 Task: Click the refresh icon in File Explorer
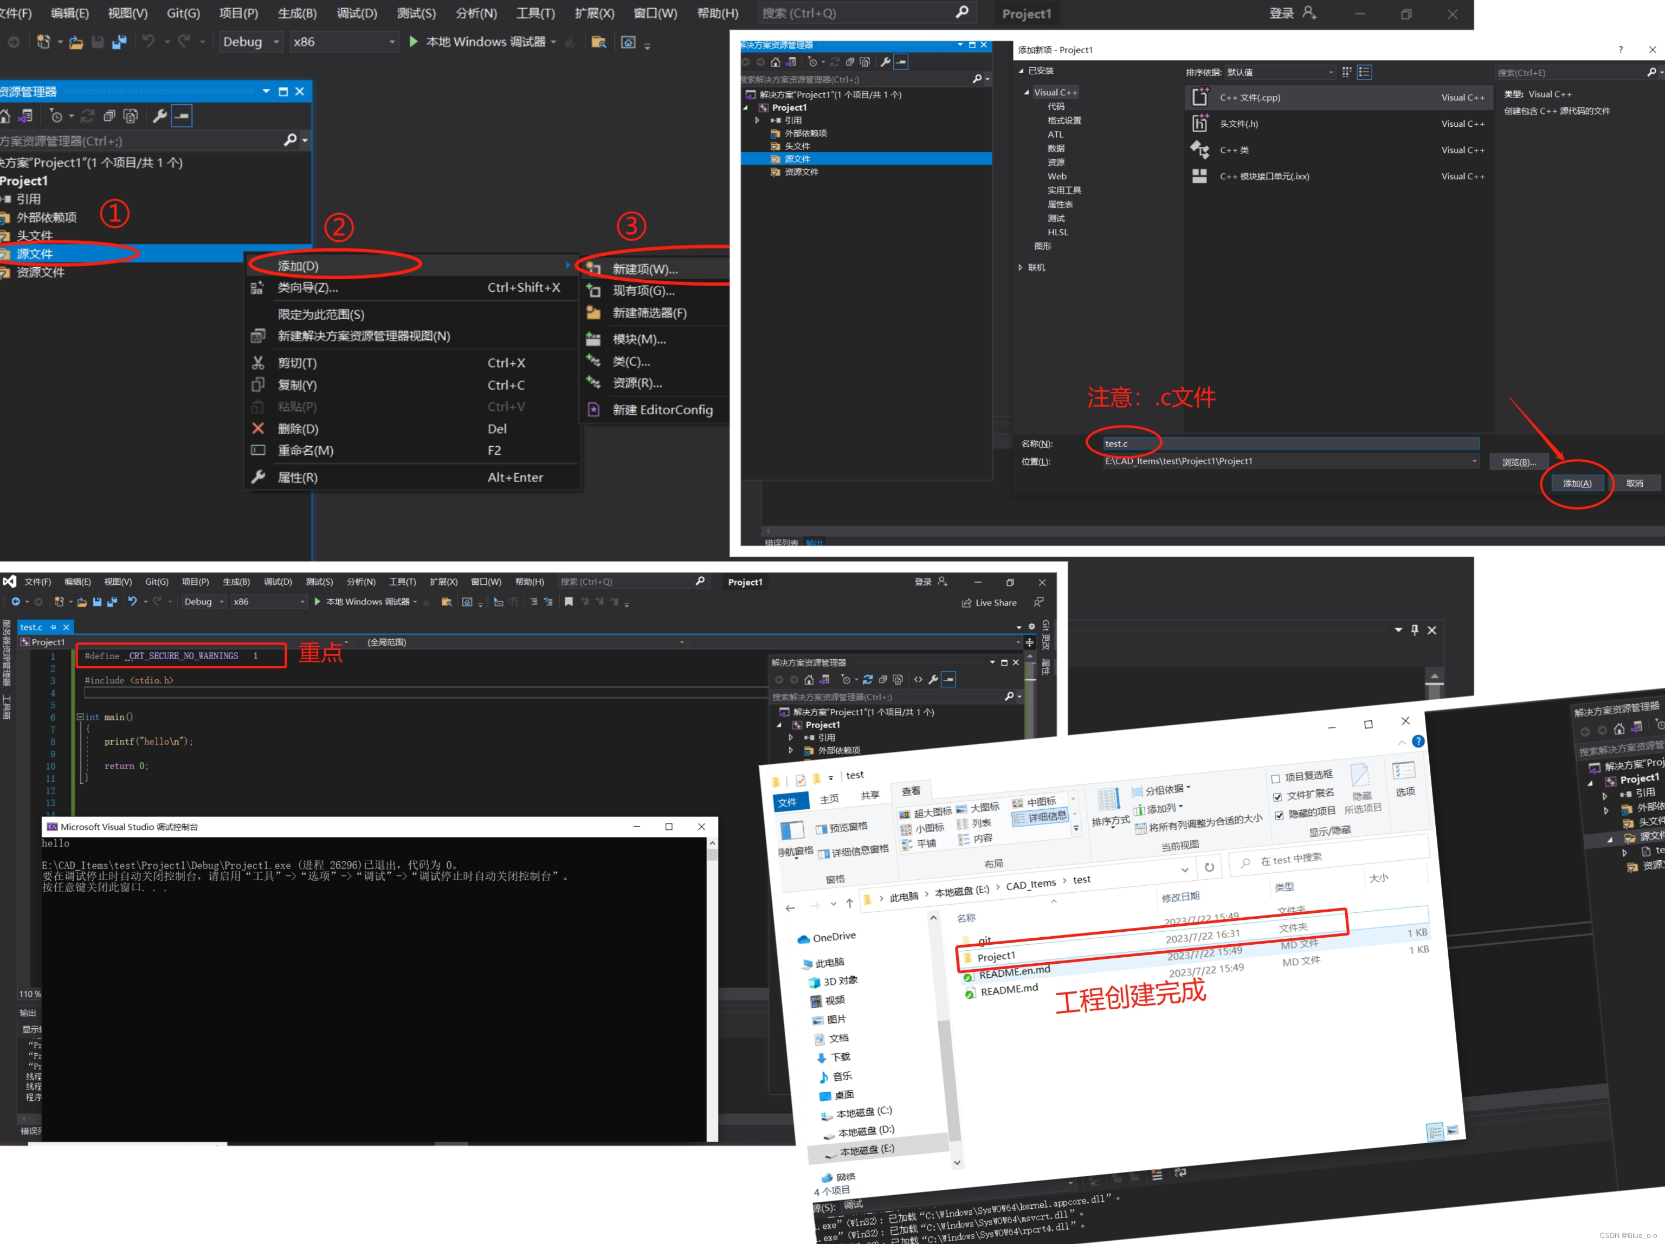pyautogui.click(x=1209, y=867)
